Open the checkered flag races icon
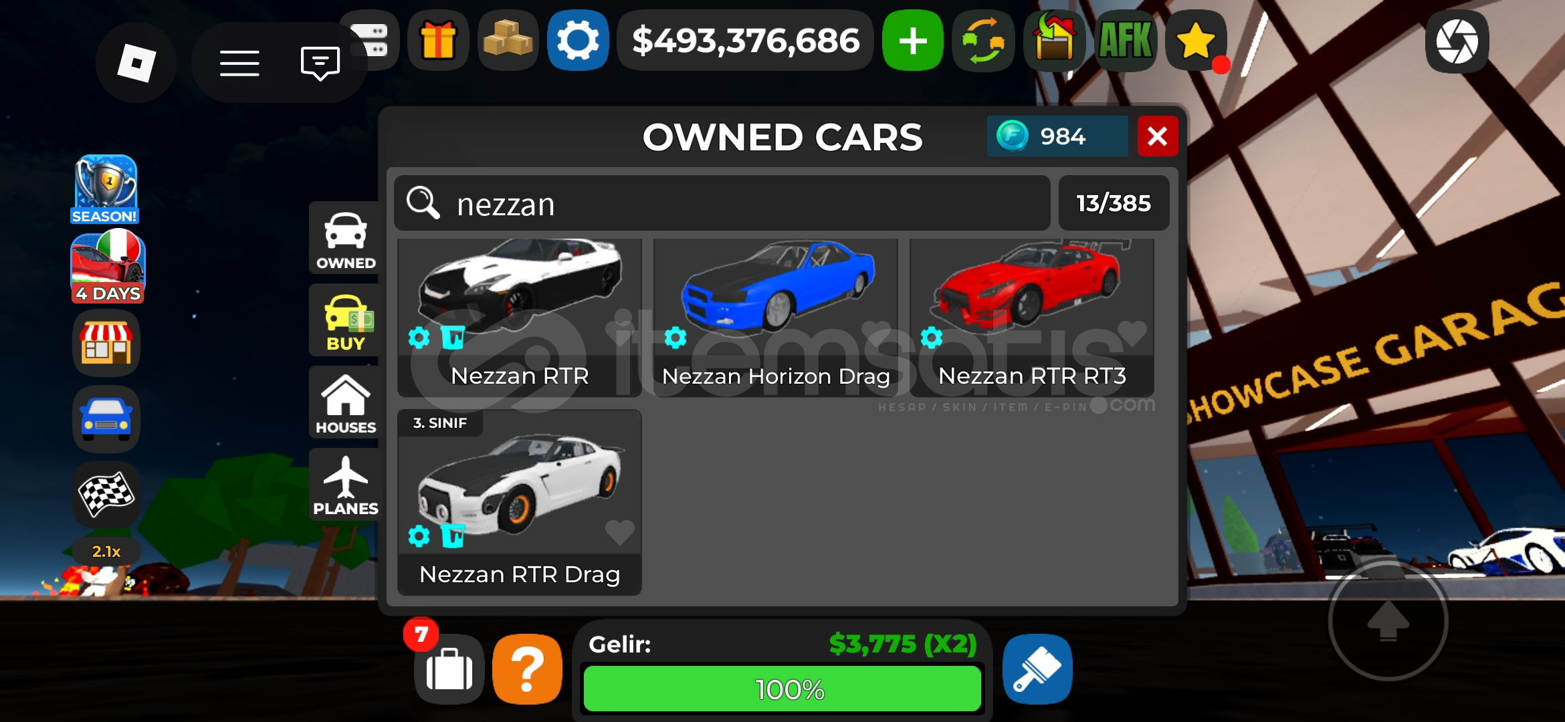The image size is (1565, 722). click(x=106, y=495)
